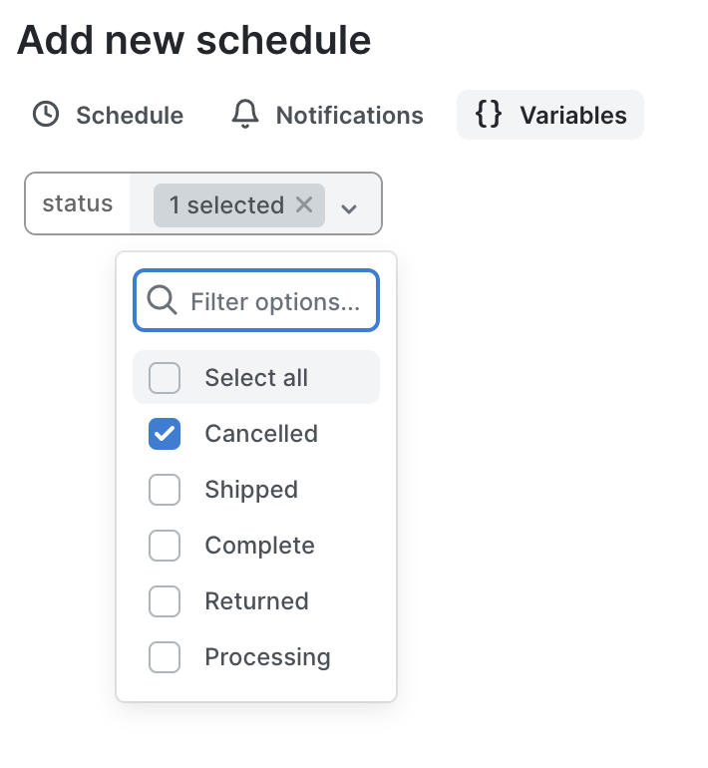Toggle the Select all checkbox
Viewport: 708px width, 768px height.
point(165,378)
